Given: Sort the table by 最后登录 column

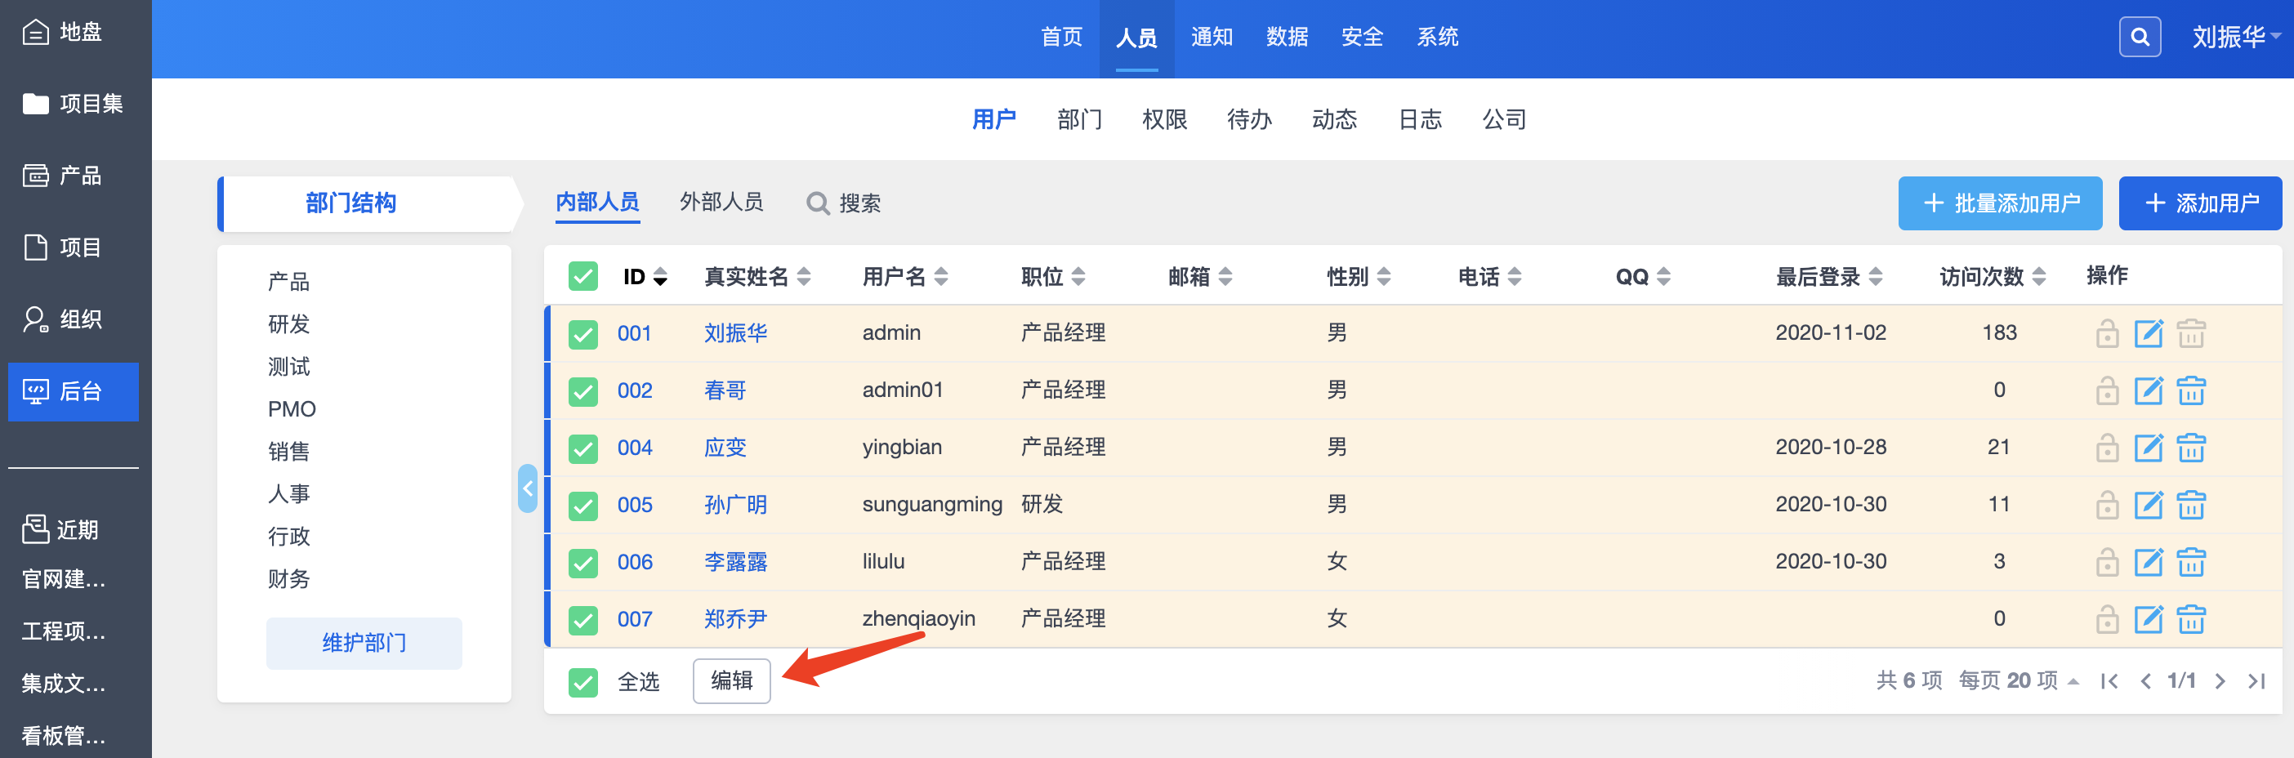Looking at the screenshot, I should click(1828, 277).
